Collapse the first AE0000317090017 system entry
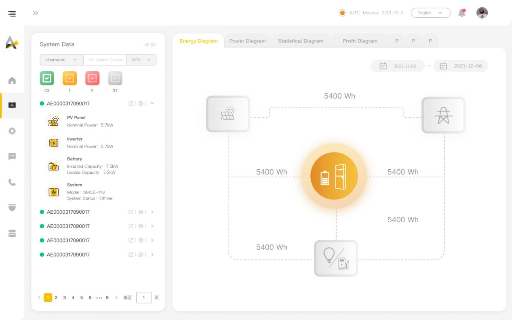The height and width of the screenshot is (320, 512). pyautogui.click(x=152, y=103)
